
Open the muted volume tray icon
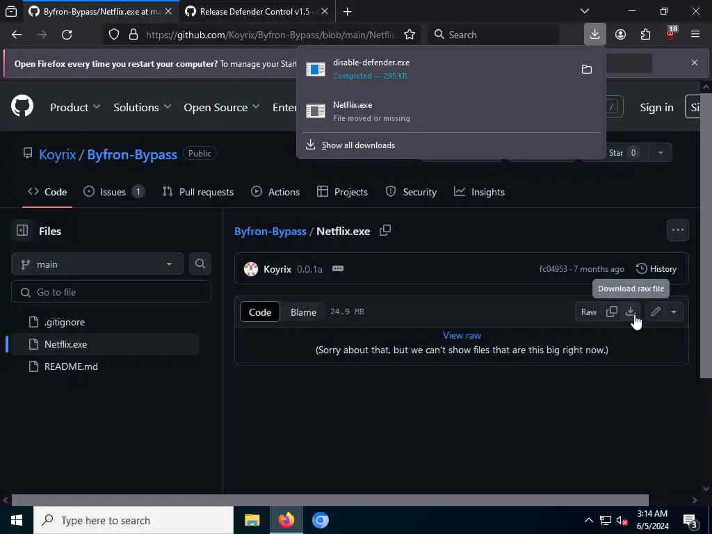coord(622,520)
